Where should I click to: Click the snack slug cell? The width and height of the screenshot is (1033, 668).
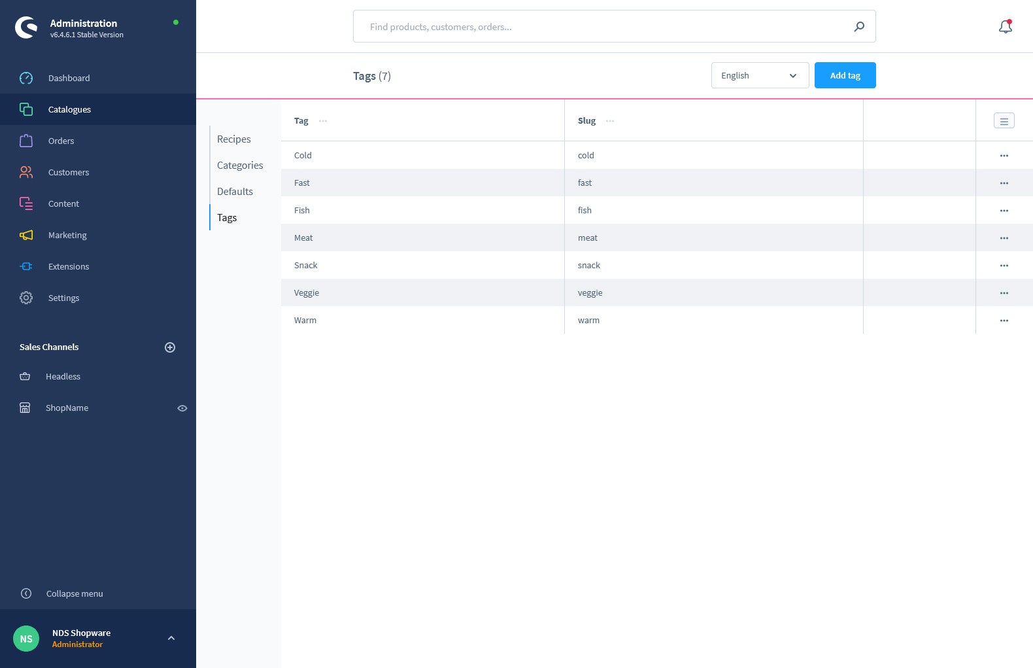(714, 265)
